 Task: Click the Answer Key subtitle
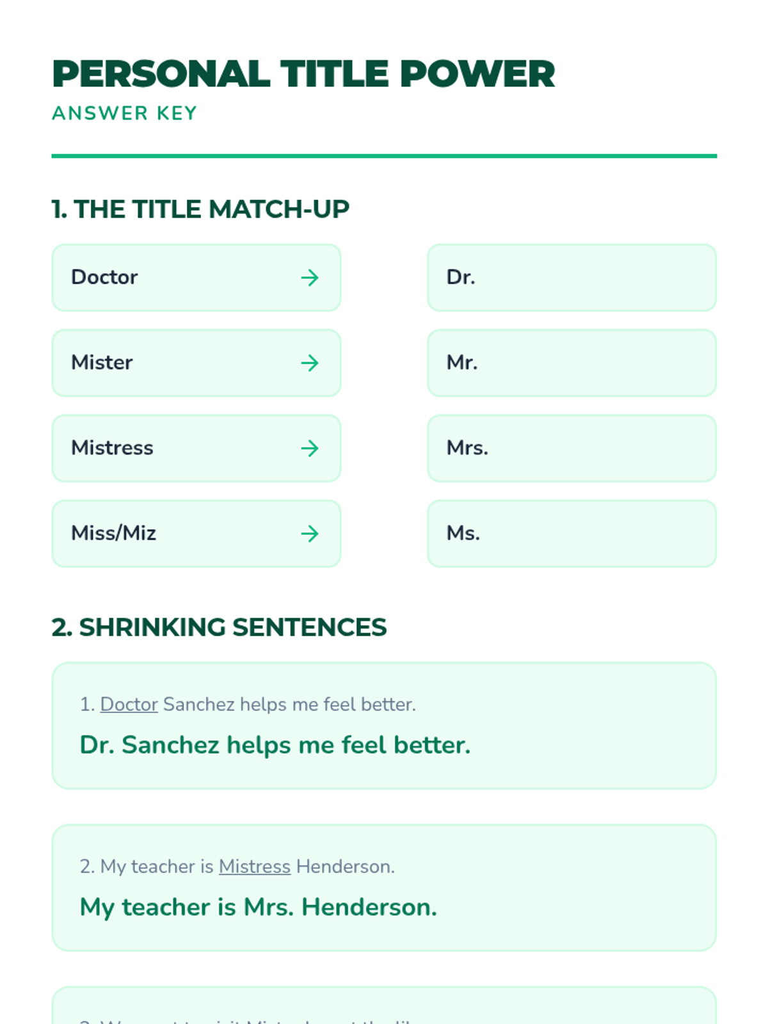[x=125, y=113]
